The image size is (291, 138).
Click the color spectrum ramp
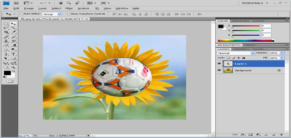[x=246, y=40]
